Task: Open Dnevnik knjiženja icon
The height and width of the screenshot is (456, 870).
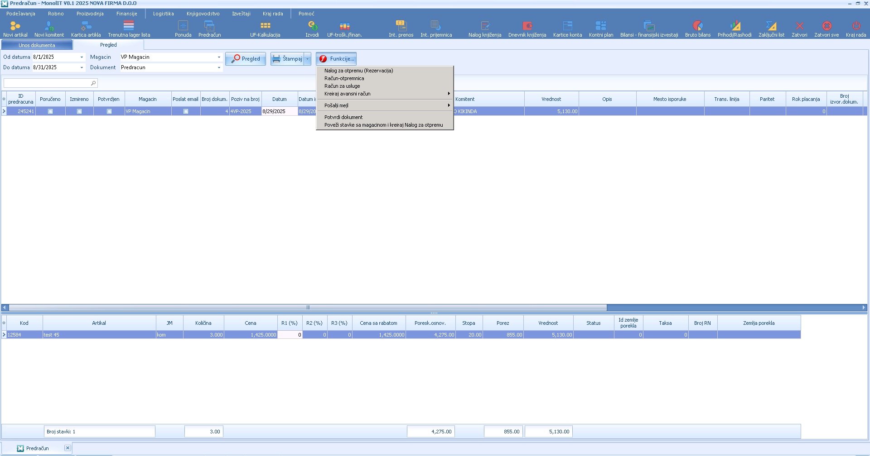Action: click(527, 26)
